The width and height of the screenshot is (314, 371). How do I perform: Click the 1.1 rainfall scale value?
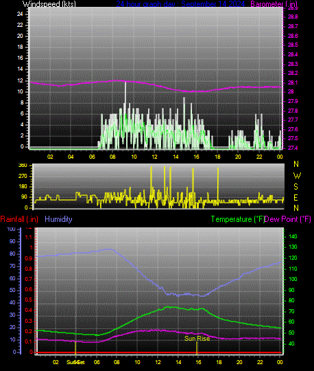(29, 237)
